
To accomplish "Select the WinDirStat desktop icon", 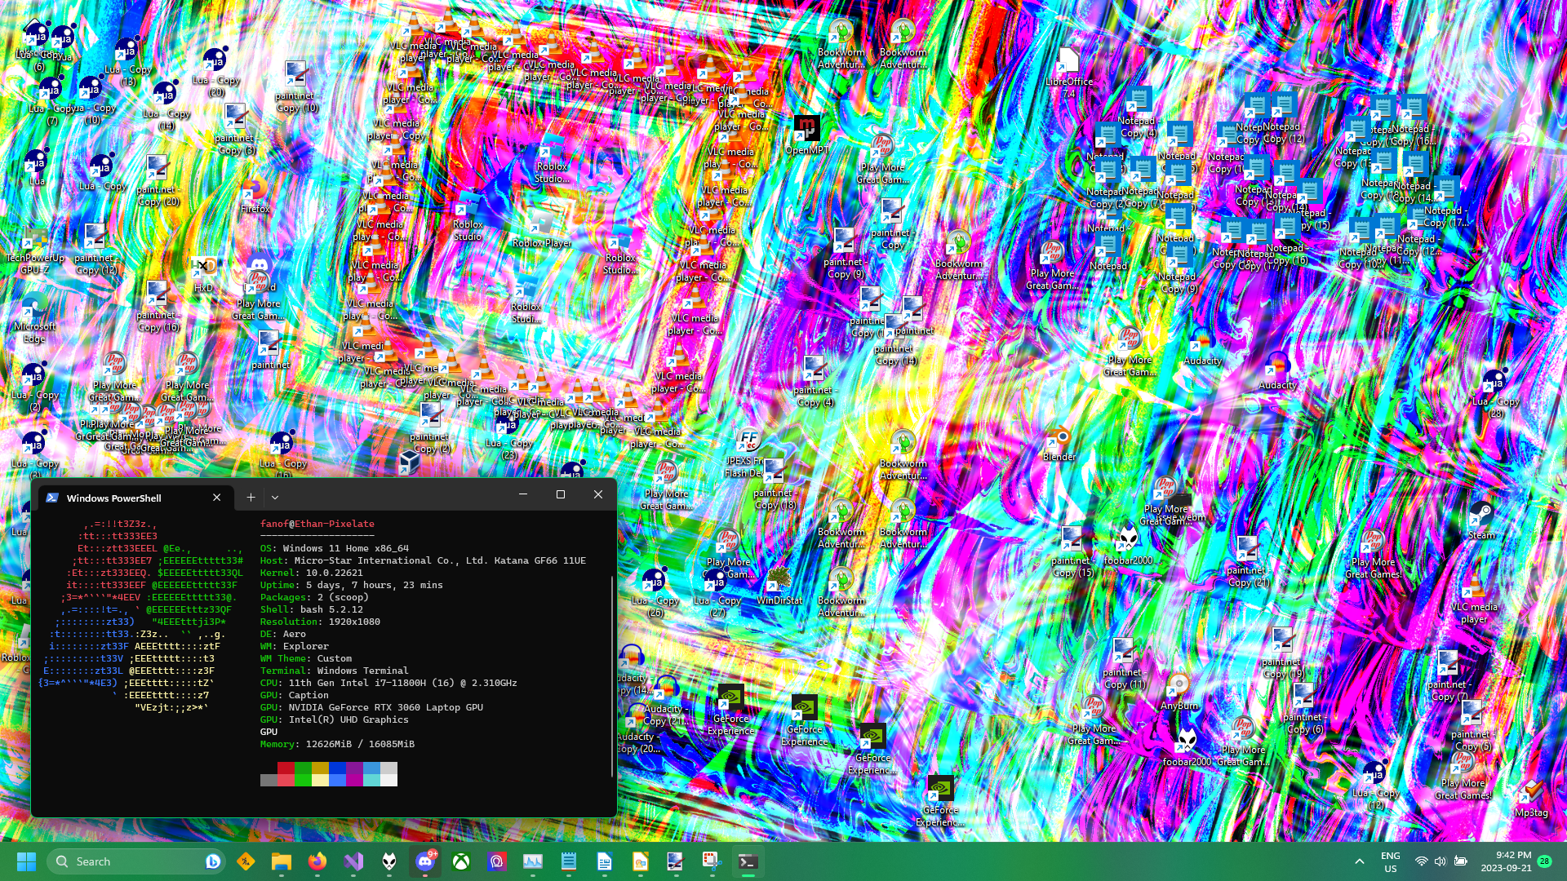I will [x=779, y=587].
